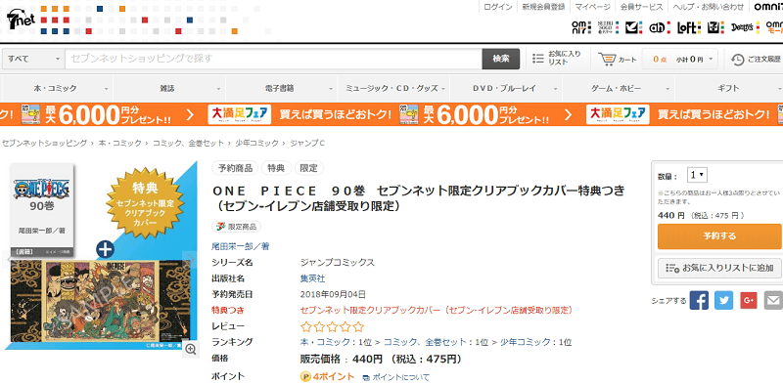
Task: Expand the ゲーム・ホビー menu
Action: [x=619, y=88]
